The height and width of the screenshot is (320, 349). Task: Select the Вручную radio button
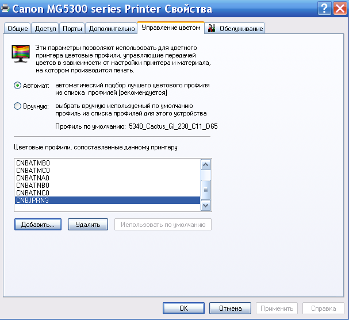17,106
